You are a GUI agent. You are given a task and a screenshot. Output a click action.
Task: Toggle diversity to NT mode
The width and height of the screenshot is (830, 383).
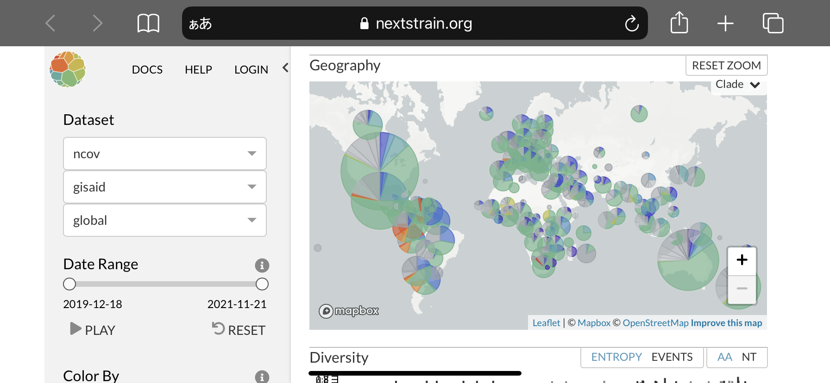[x=749, y=357]
